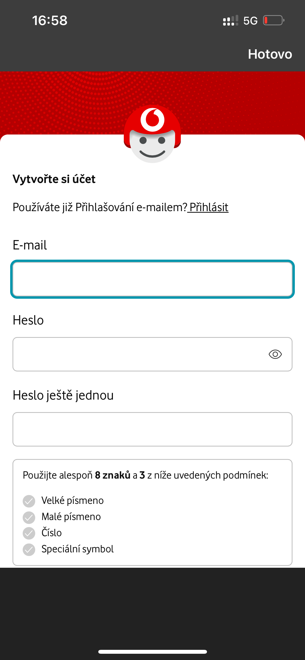The image size is (305, 660).
Task: Tap the Vodafone mascot avatar
Action: [x=152, y=134]
